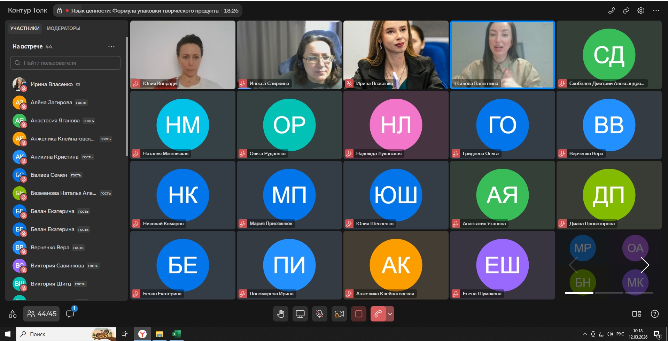Open participant list options next to На встрече

(111, 47)
